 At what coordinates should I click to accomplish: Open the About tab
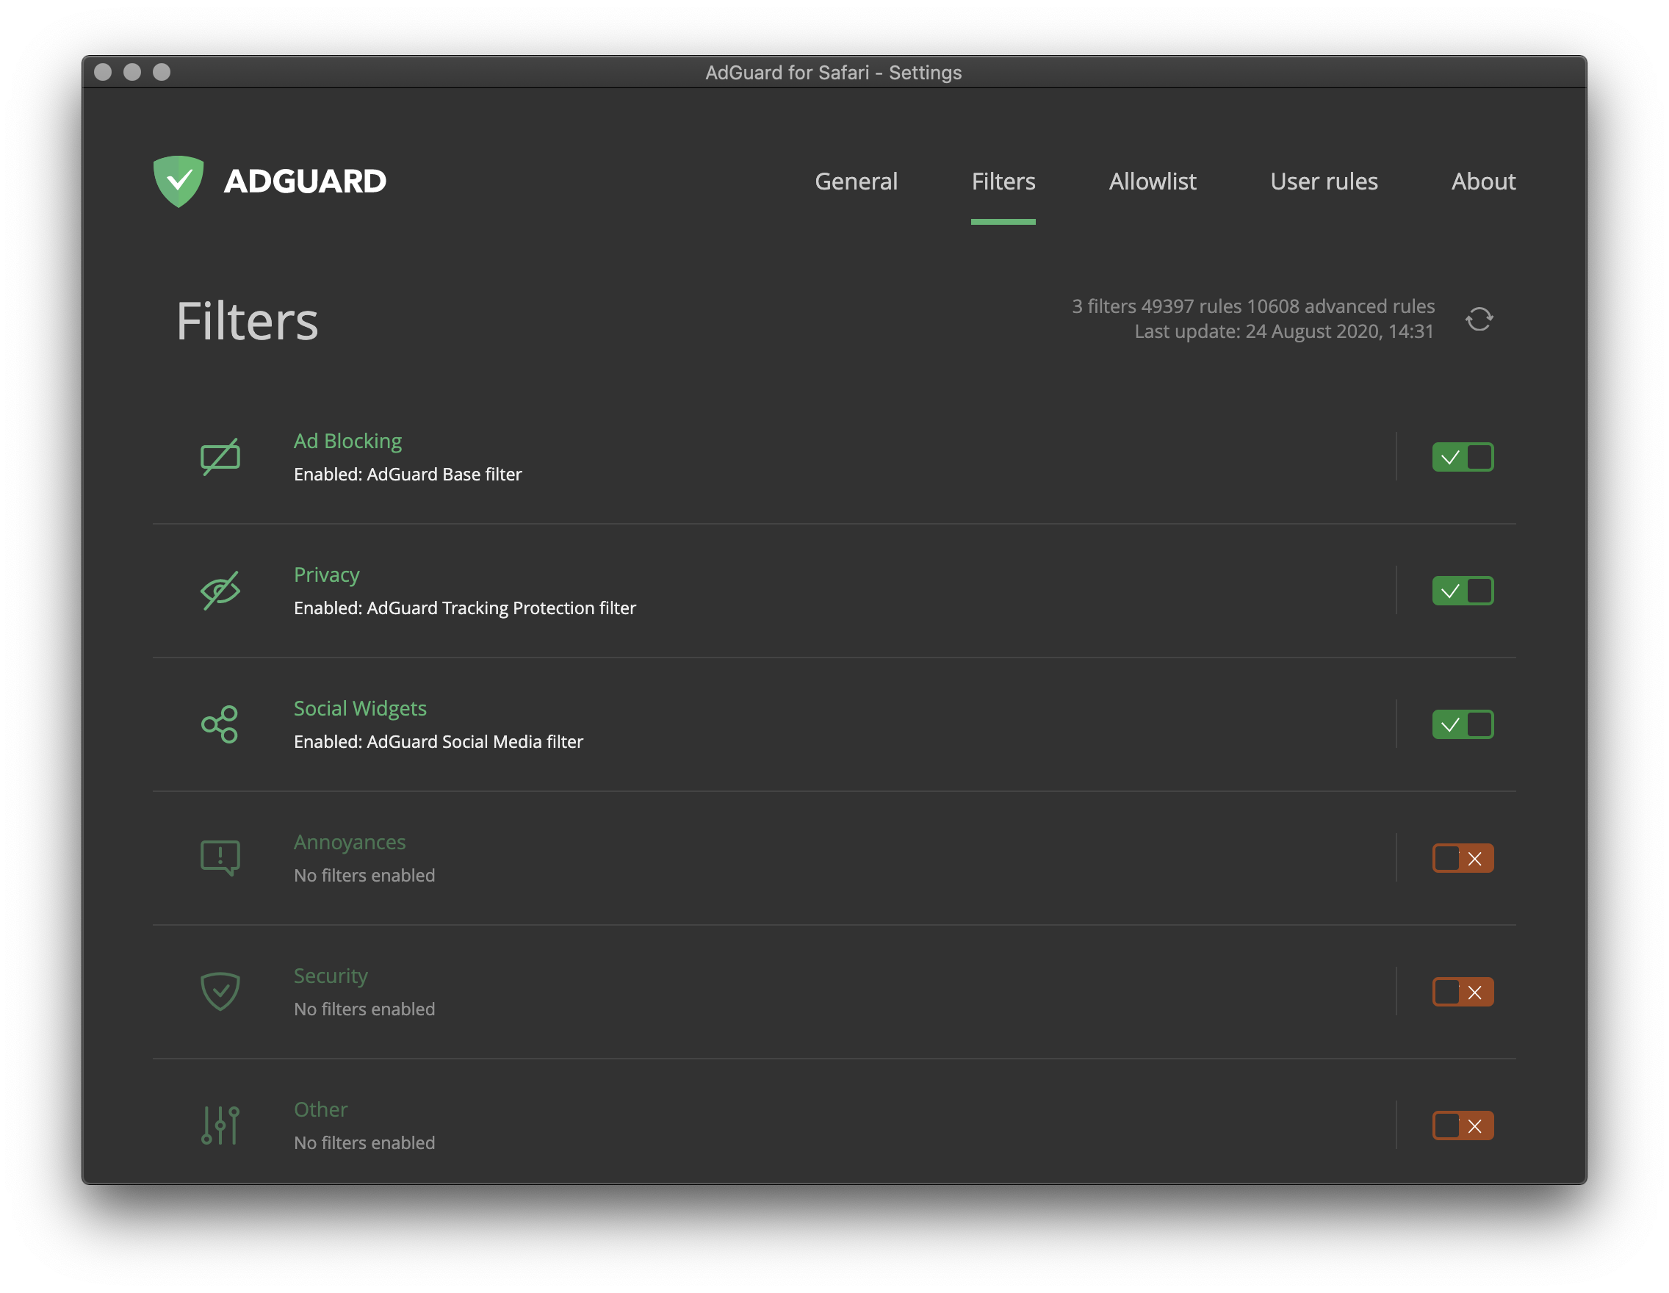pos(1483,181)
